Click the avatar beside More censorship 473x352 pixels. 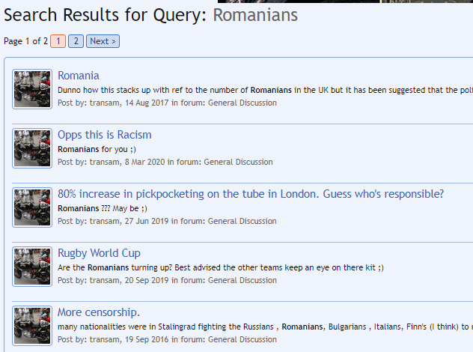pos(32,326)
